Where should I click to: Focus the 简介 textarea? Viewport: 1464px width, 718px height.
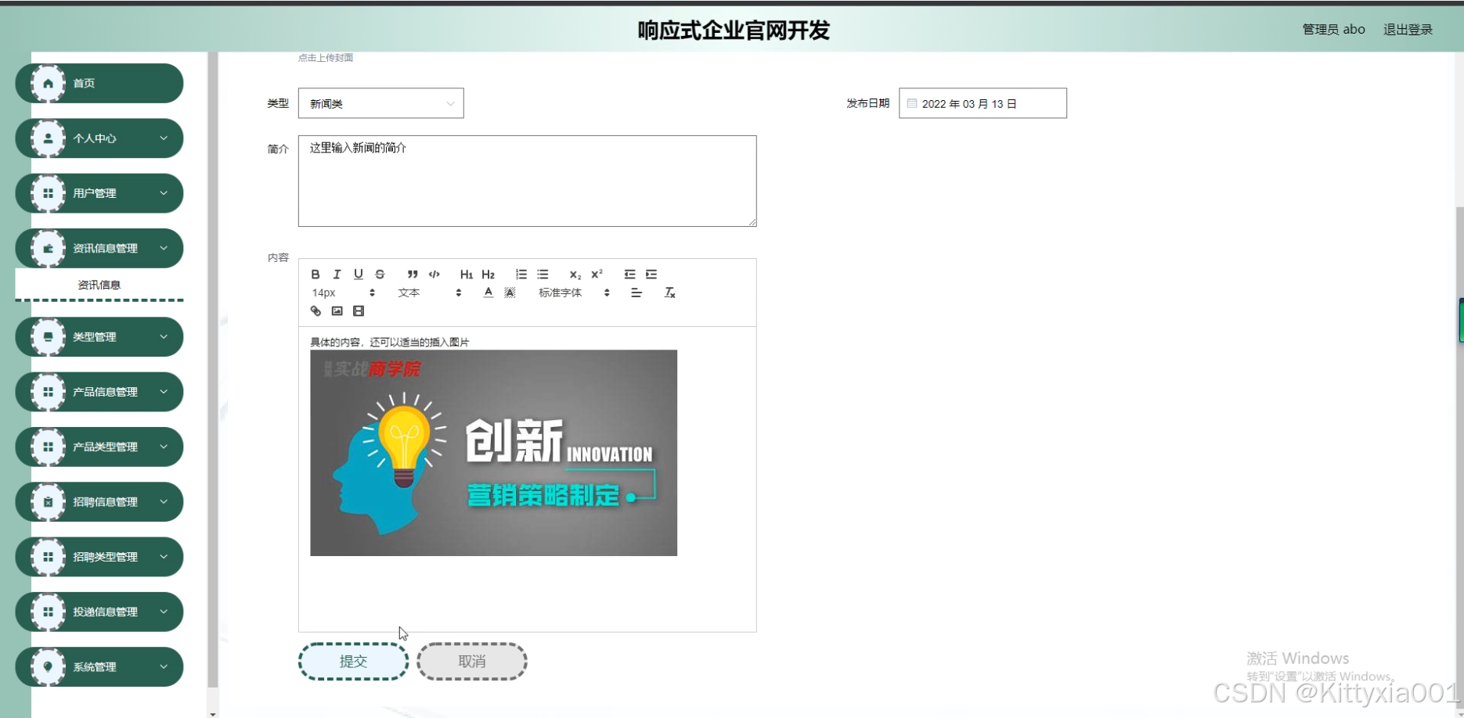(x=528, y=181)
